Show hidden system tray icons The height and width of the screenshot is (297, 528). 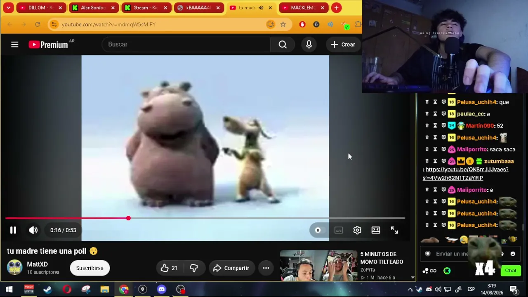410,290
